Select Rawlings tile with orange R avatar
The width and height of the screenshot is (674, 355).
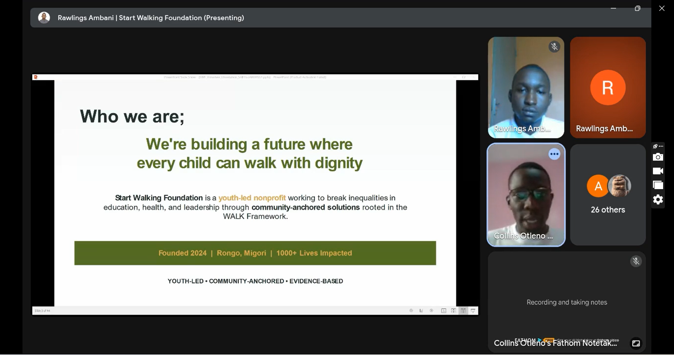(608, 87)
